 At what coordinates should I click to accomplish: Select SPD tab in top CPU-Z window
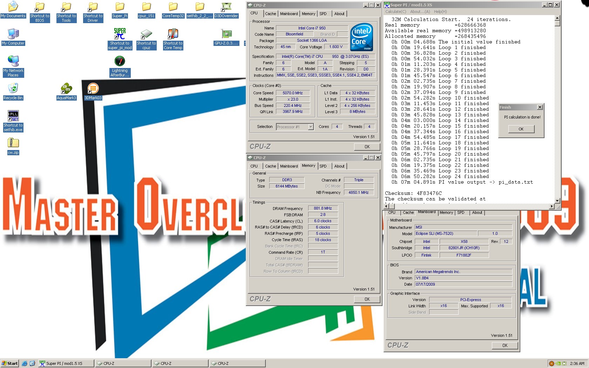323,14
